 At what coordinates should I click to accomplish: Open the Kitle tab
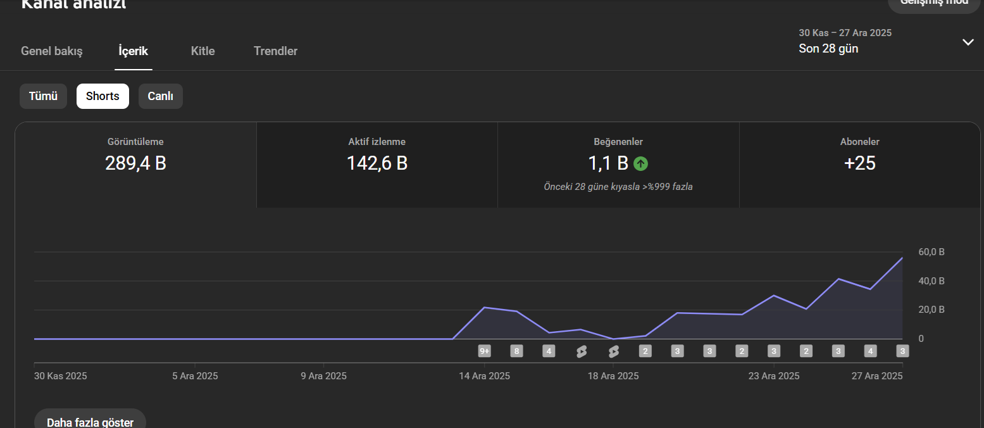click(x=203, y=51)
